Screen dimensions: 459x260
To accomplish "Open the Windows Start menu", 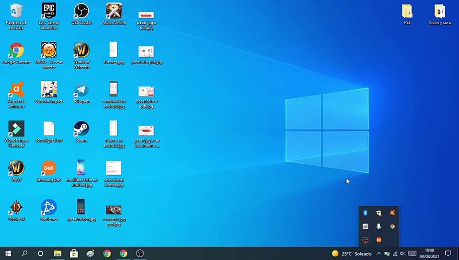I will (x=8, y=253).
